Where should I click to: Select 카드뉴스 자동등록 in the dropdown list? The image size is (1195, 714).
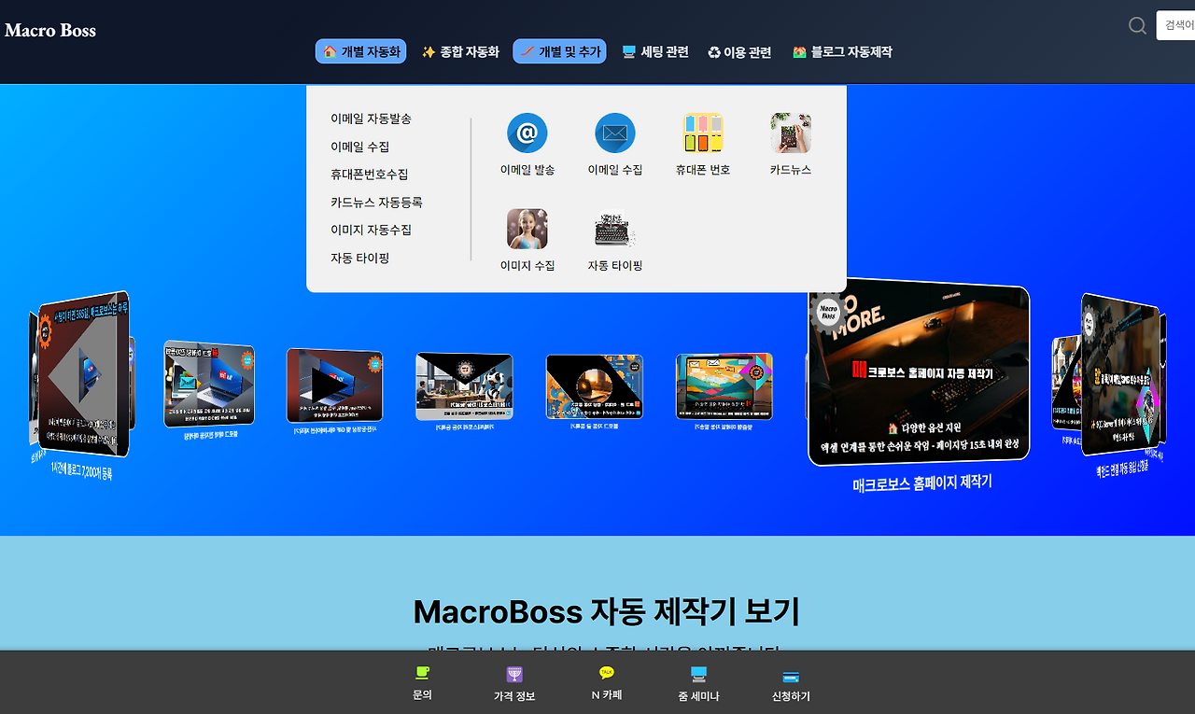(377, 202)
